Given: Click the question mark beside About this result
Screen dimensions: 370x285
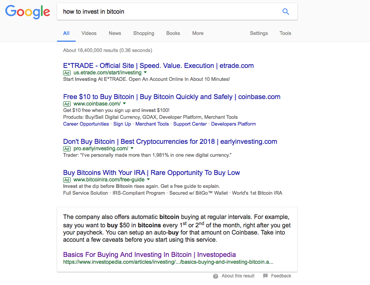Looking at the screenshot, I should coord(216,276).
